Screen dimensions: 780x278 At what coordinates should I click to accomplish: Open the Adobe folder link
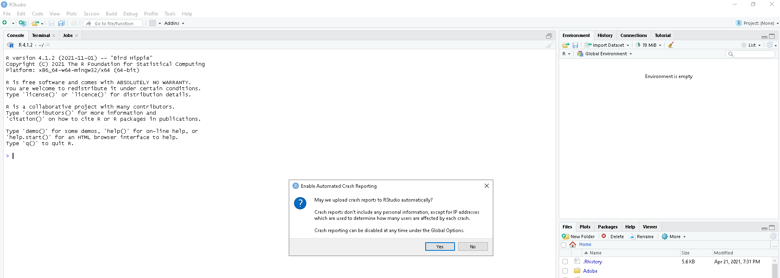(590, 271)
